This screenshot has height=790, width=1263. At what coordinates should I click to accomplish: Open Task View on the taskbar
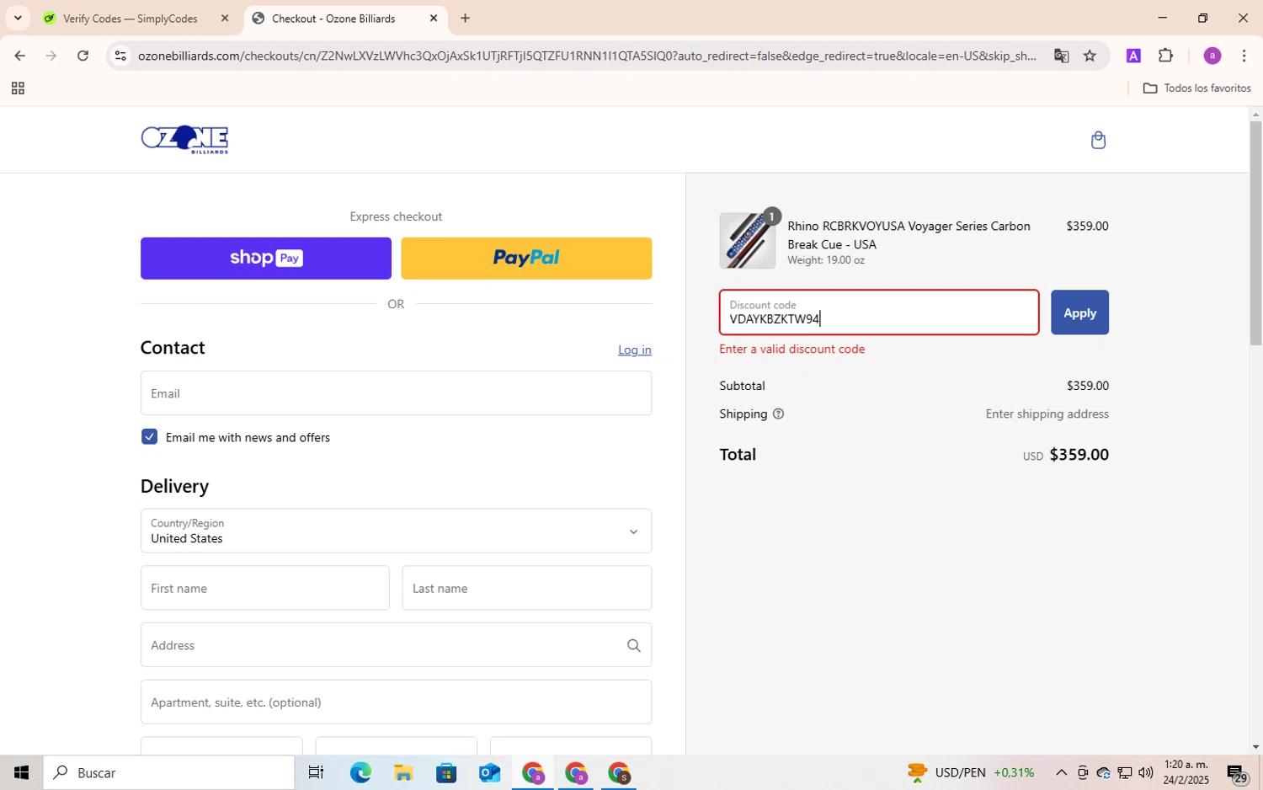(316, 772)
